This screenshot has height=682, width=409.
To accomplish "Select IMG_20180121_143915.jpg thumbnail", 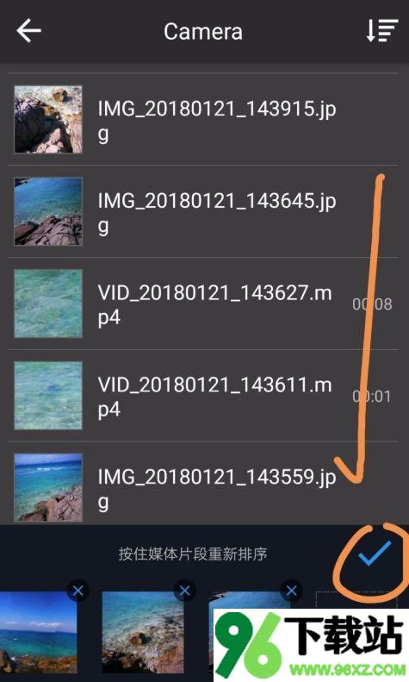I will [48, 120].
